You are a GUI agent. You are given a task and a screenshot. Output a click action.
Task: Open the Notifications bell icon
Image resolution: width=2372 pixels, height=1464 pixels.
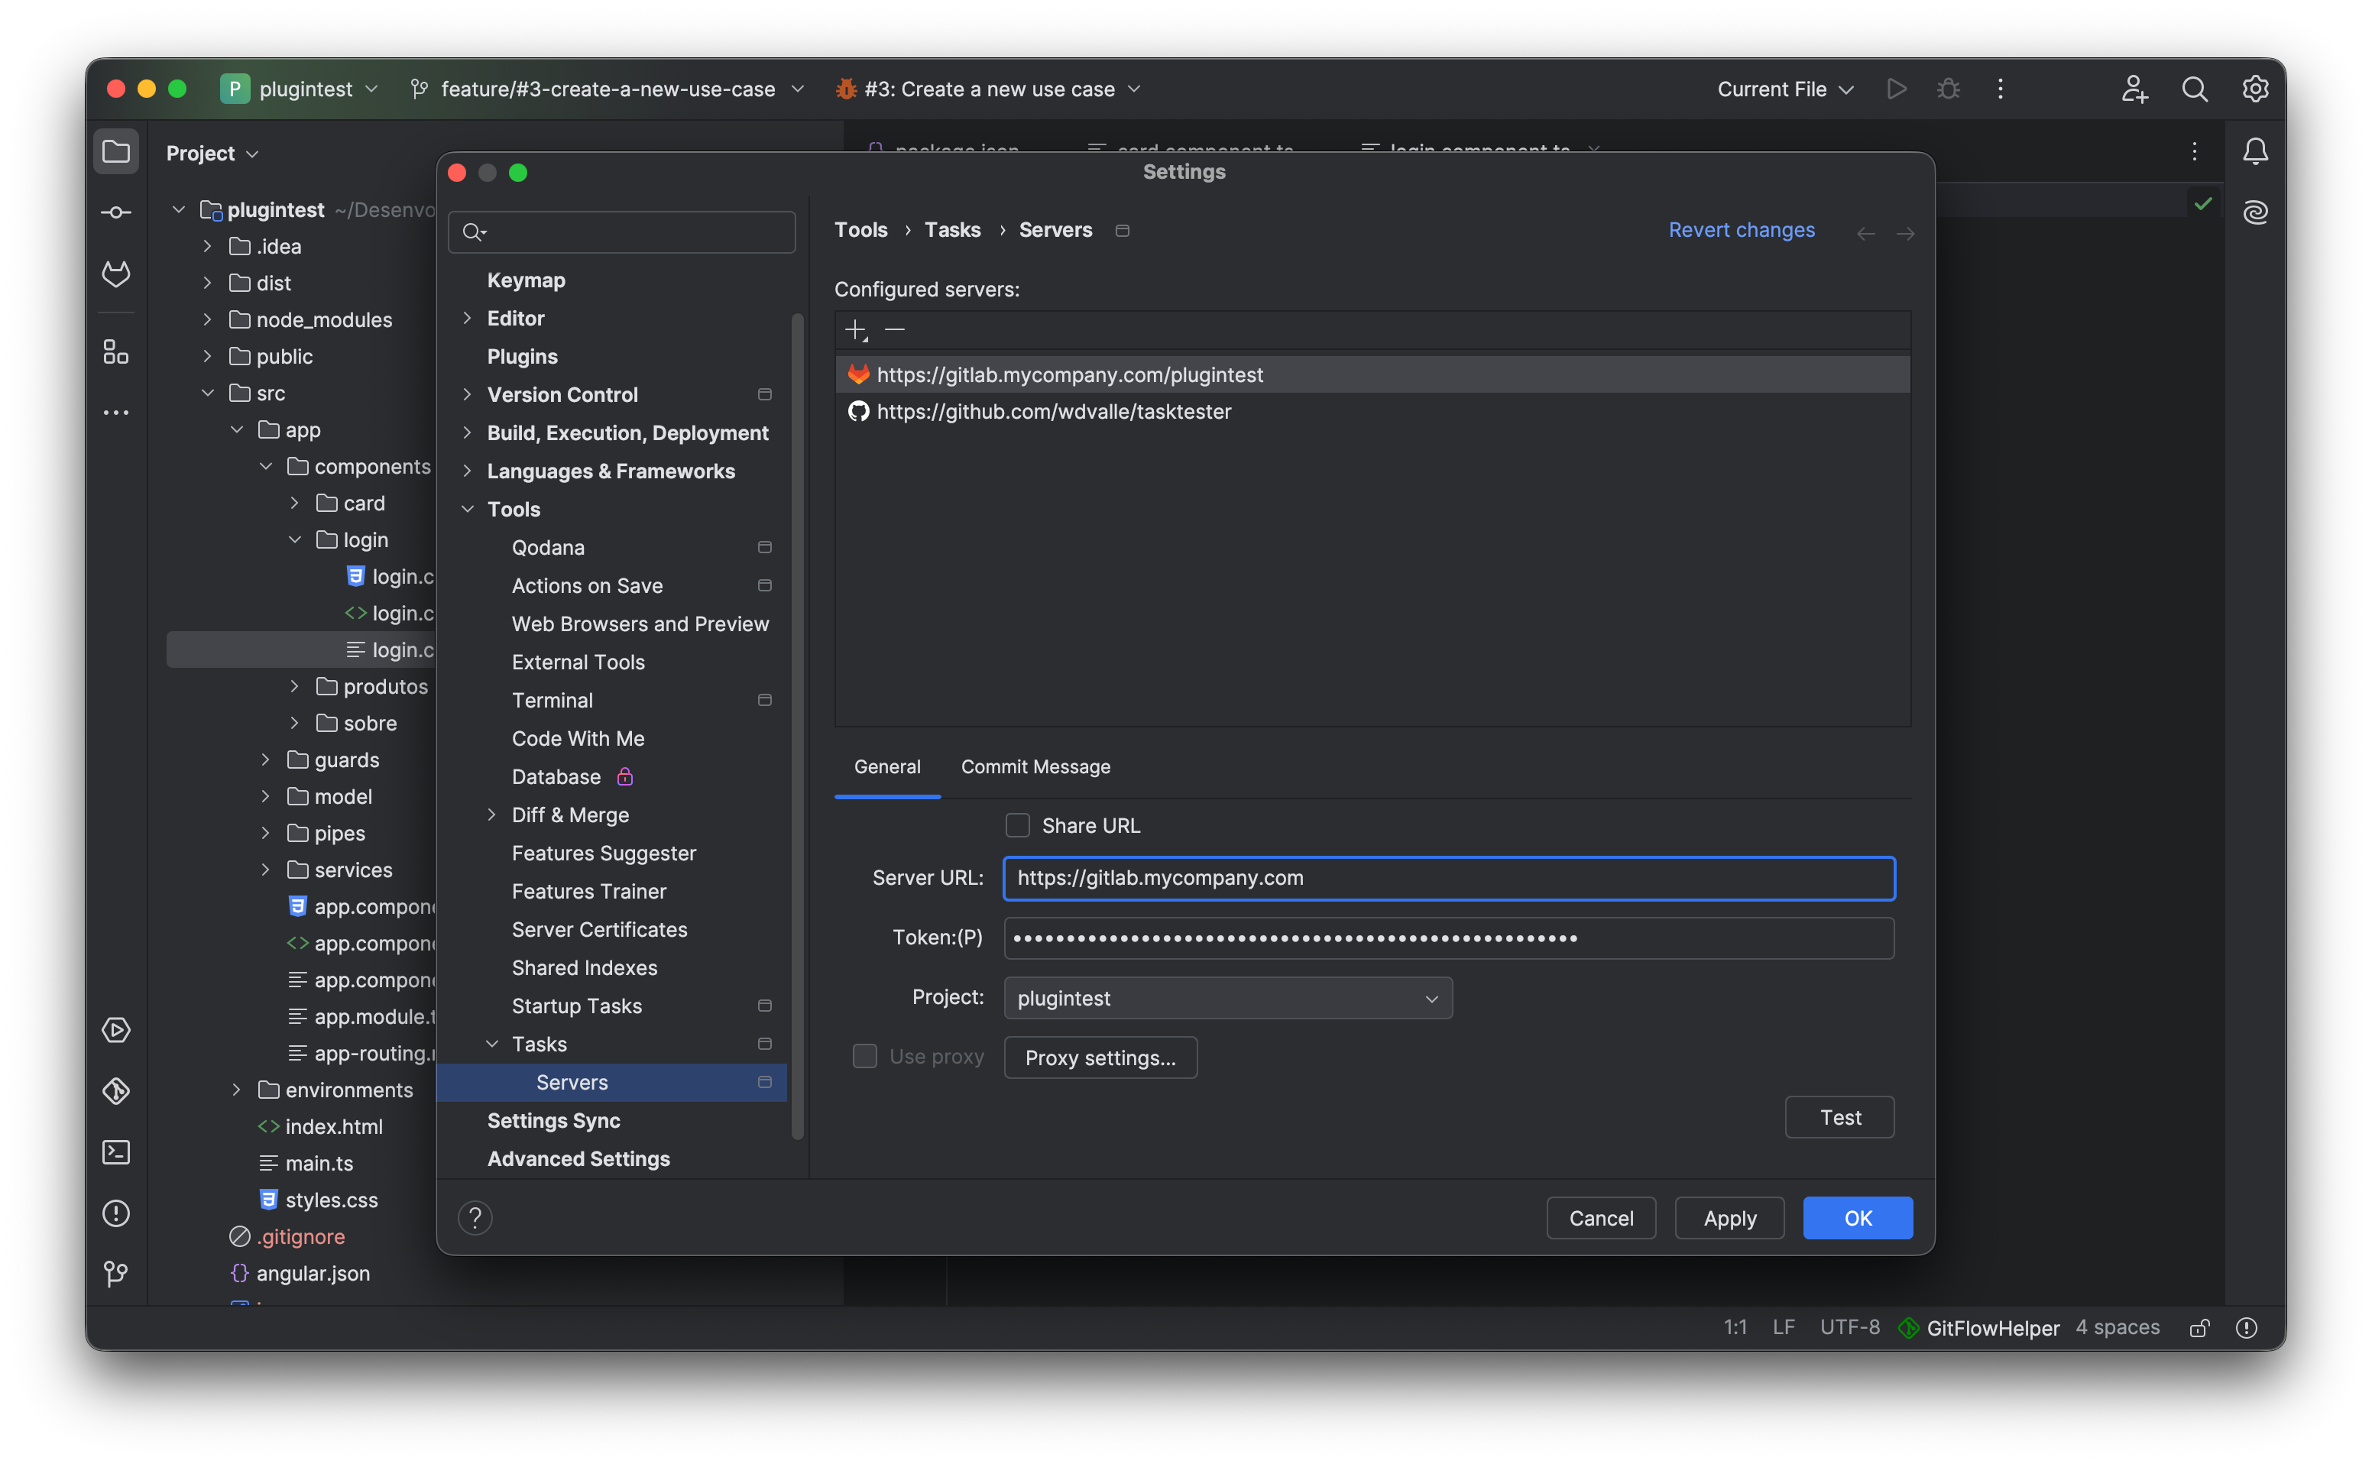2256,151
